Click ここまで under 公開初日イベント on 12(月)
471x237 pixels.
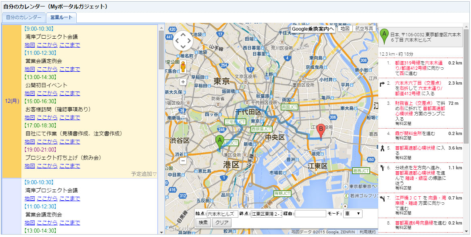[x=70, y=93]
